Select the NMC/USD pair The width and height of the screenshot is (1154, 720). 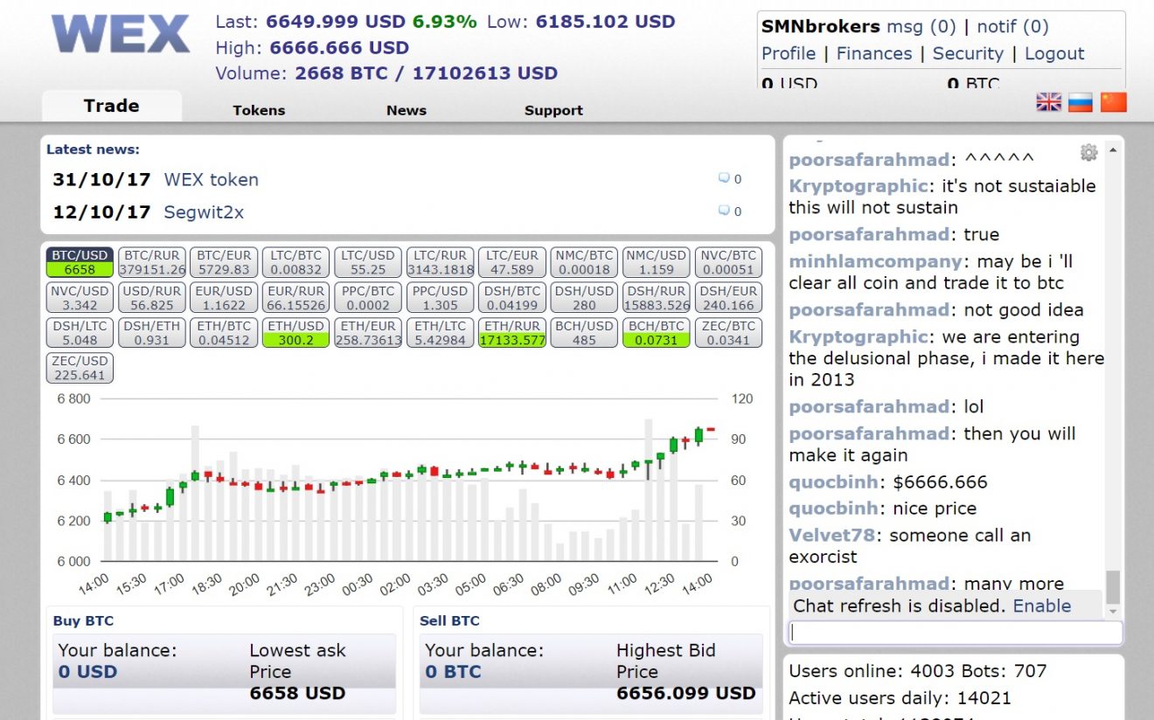point(657,262)
